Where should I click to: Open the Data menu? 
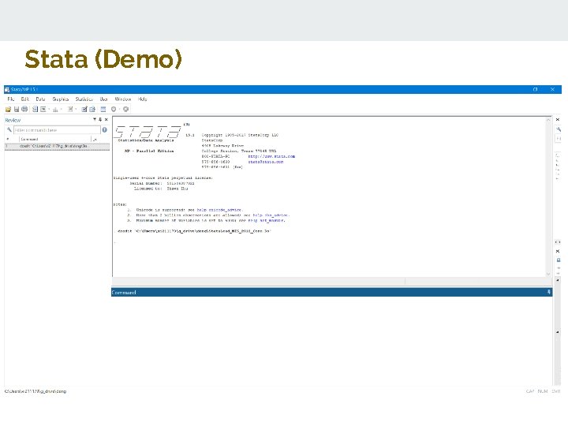[x=40, y=99]
